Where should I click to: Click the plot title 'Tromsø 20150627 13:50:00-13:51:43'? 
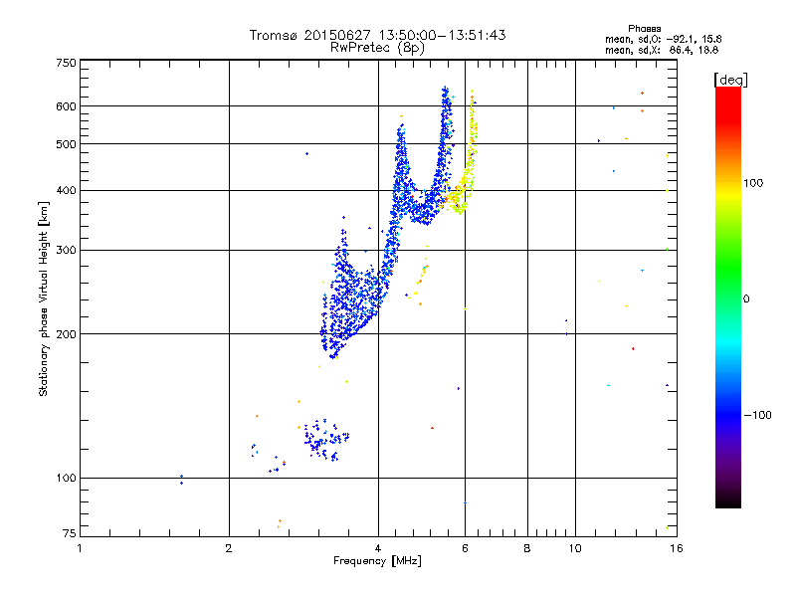click(x=377, y=35)
